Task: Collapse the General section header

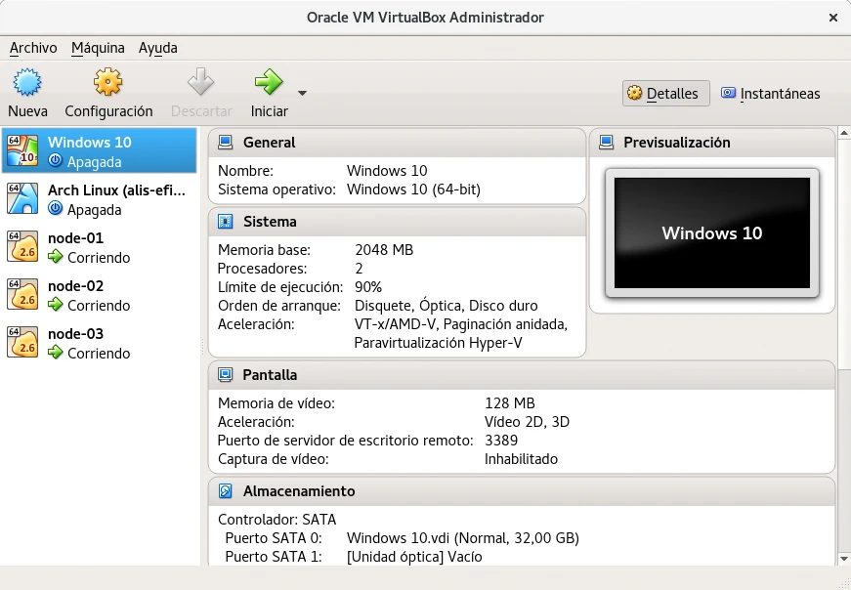Action: [269, 143]
